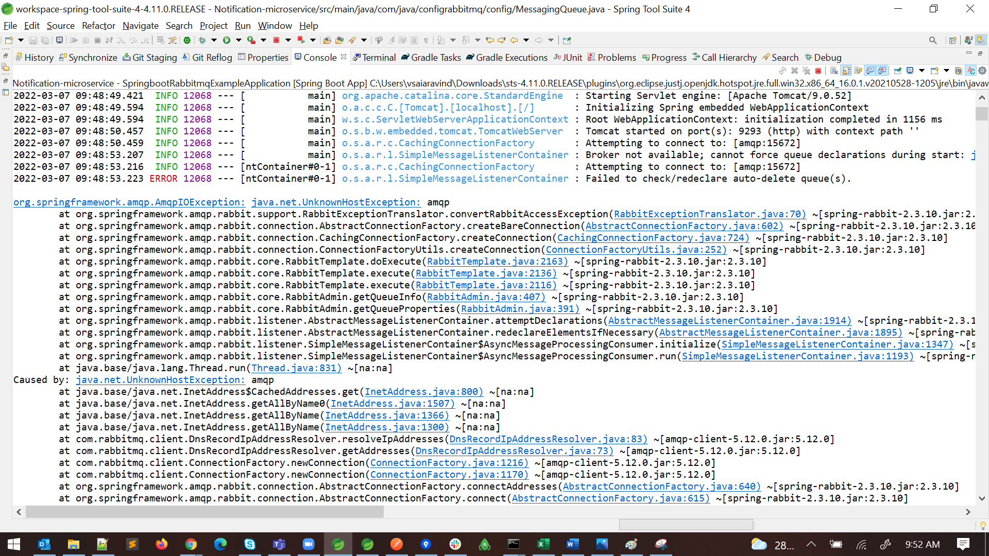
Task: Expand the Open Console dropdown arrow
Action: [x=946, y=71]
